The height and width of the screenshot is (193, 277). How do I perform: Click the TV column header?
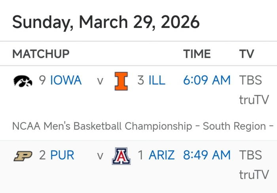coord(247,54)
